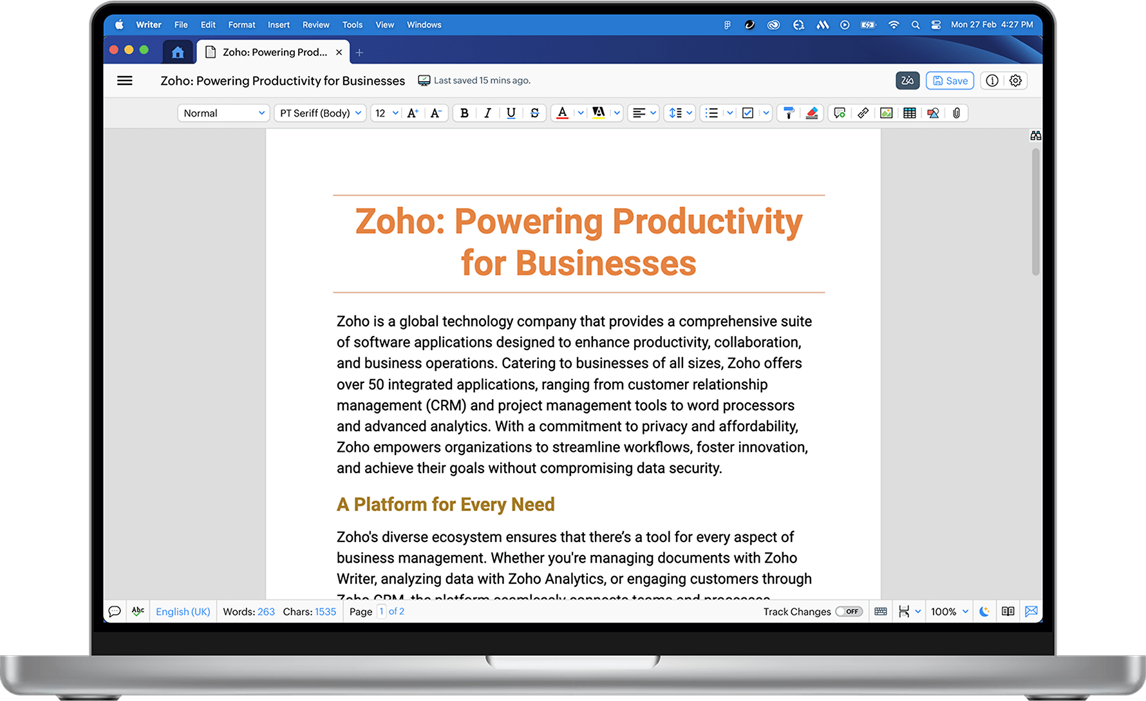The width and height of the screenshot is (1146, 701).
Task: Click the page number field
Action: pos(382,612)
